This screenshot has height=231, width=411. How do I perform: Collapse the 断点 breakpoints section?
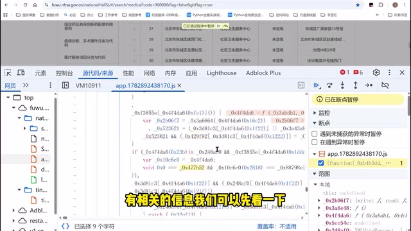(315, 123)
